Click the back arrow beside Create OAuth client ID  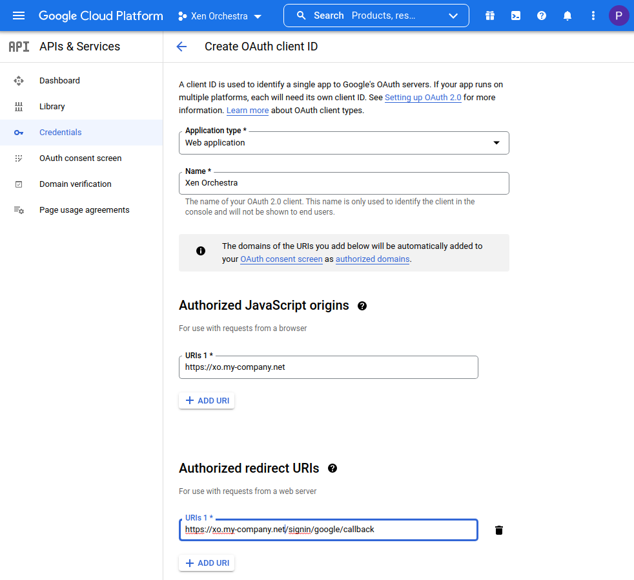[x=181, y=47]
